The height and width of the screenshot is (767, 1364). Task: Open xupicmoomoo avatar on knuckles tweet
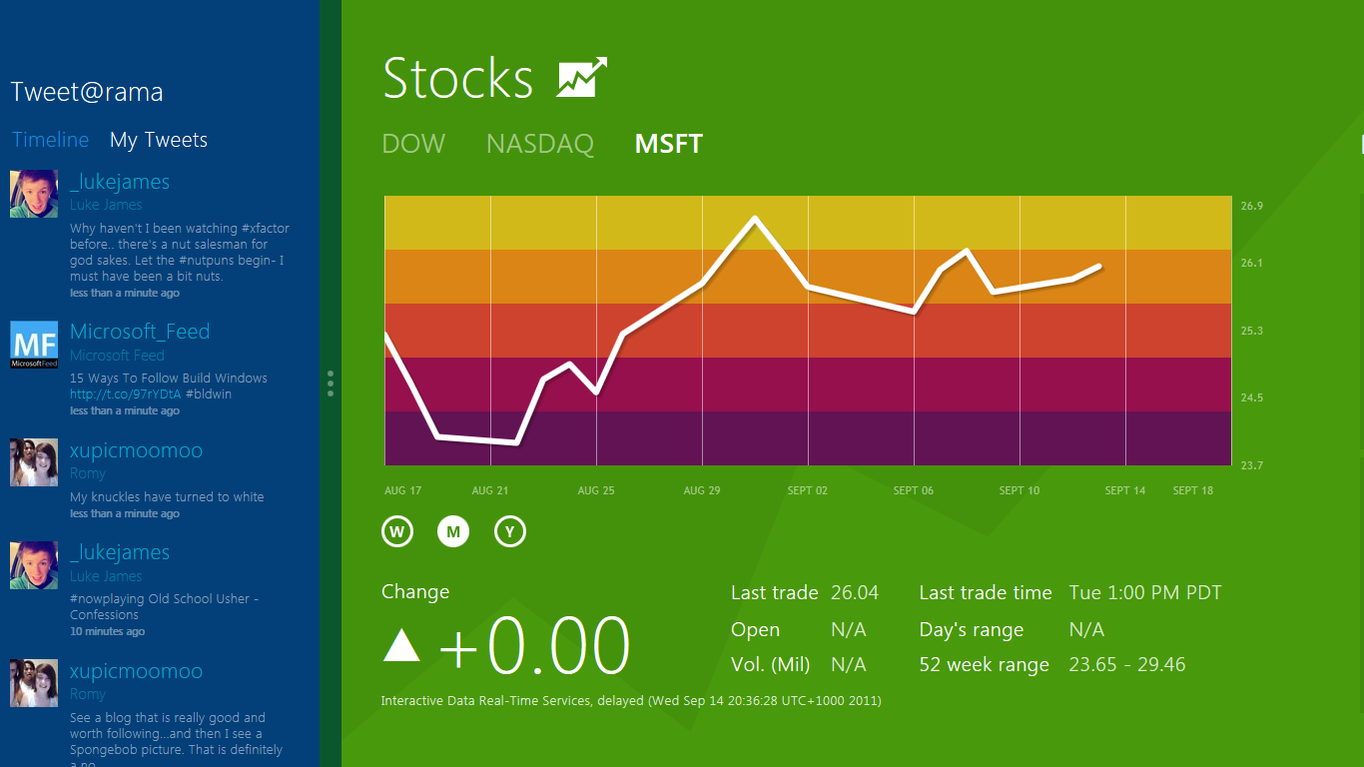[34, 462]
